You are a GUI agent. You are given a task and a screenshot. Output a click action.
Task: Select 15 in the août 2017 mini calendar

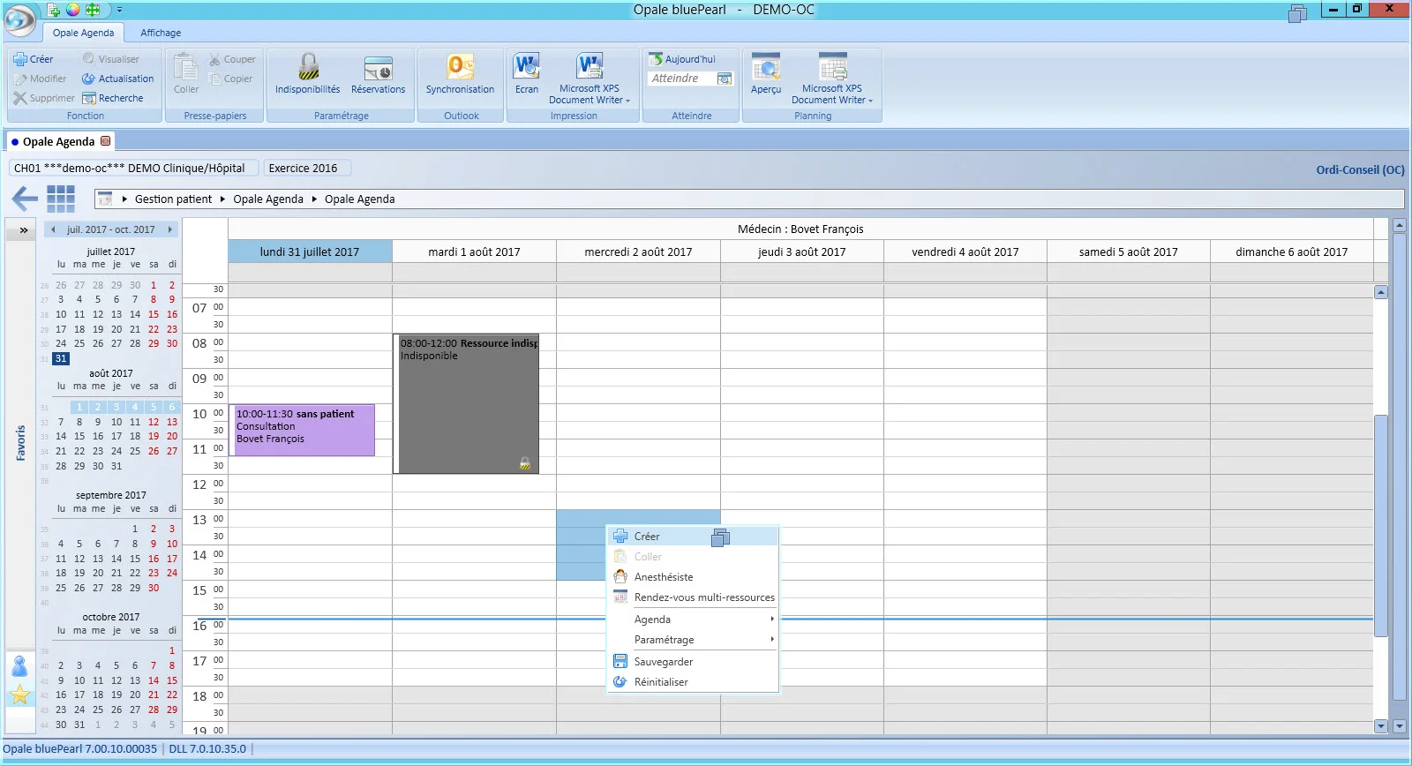point(79,436)
